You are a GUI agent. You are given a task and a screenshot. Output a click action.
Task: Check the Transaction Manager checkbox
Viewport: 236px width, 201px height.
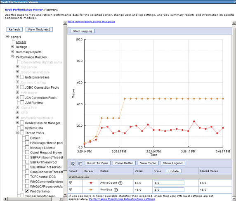22,196
